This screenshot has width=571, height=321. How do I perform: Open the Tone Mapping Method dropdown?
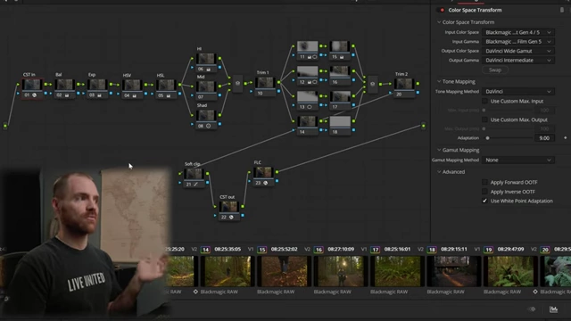click(518, 91)
